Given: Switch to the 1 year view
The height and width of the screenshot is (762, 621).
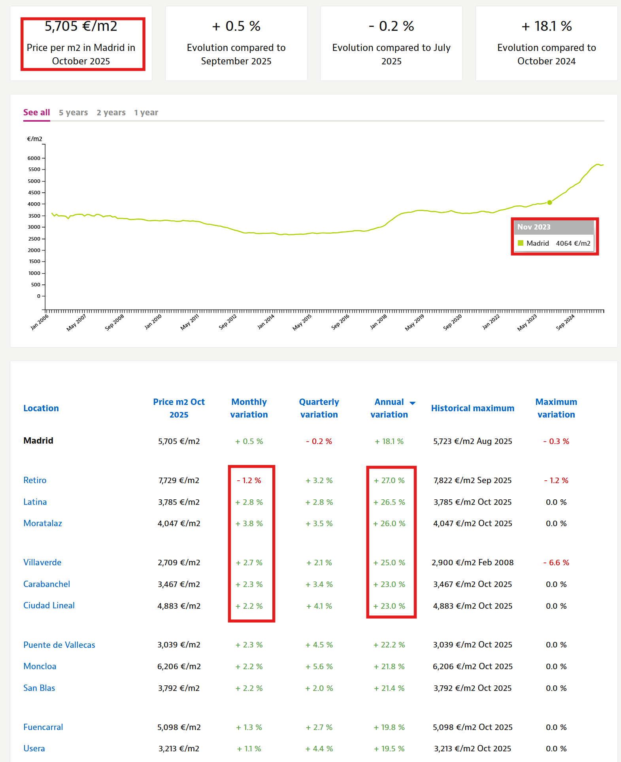Looking at the screenshot, I should click(x=146, y=113).
